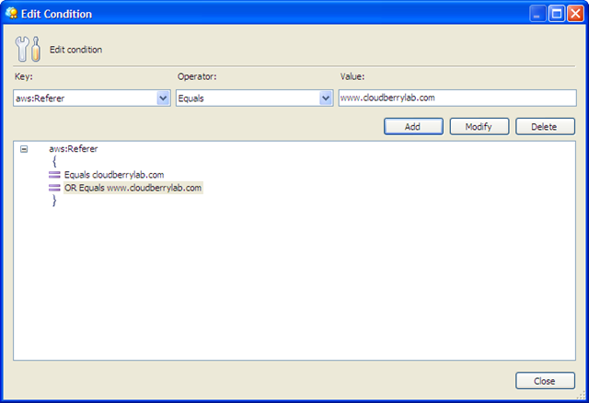Maximize the Edit Condition window
Screen dimensions: 589x403
pyautogui.click(x=556, y=14)
